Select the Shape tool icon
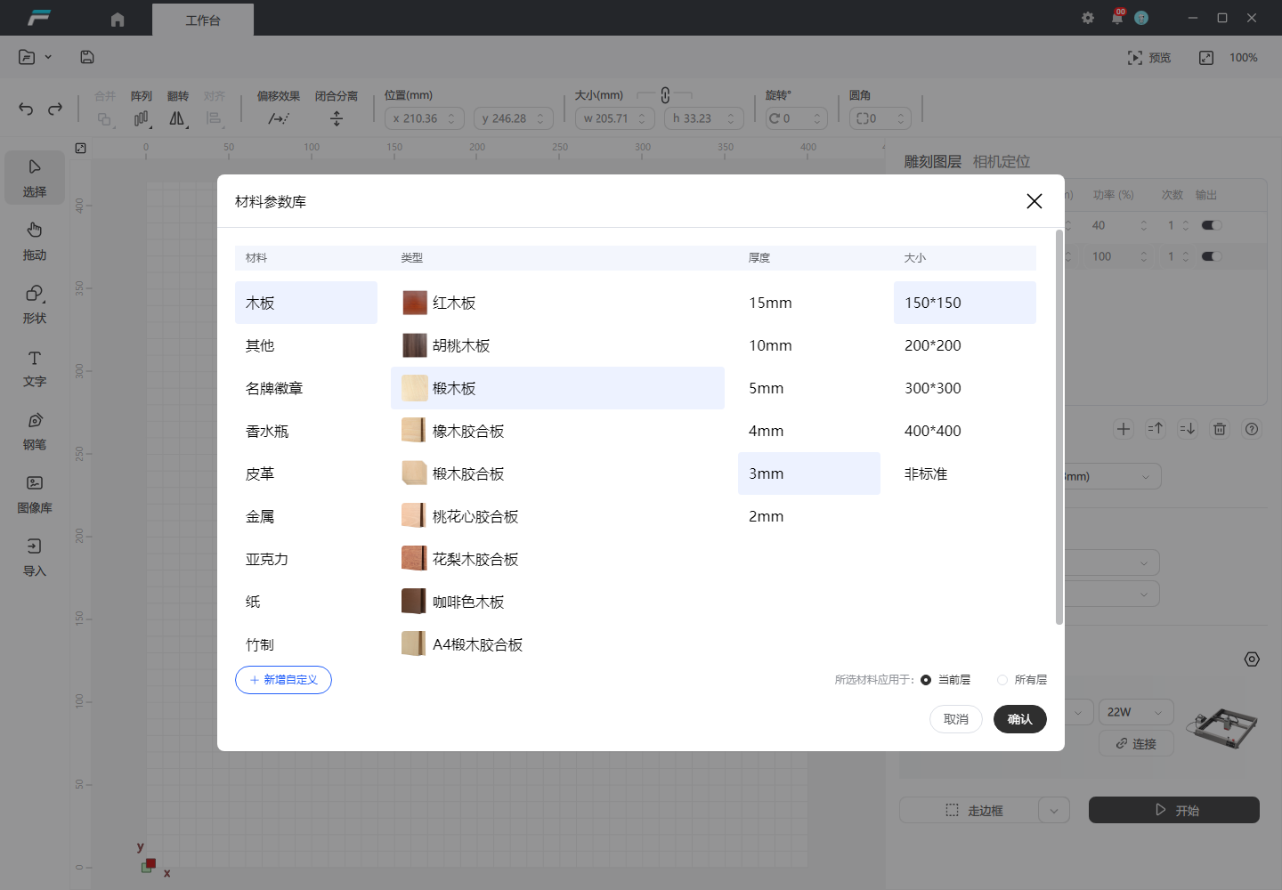The height and width of the screenshot is (890, 1282). 34,295
